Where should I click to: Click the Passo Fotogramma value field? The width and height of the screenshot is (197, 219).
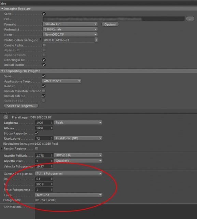pos(43,190)
